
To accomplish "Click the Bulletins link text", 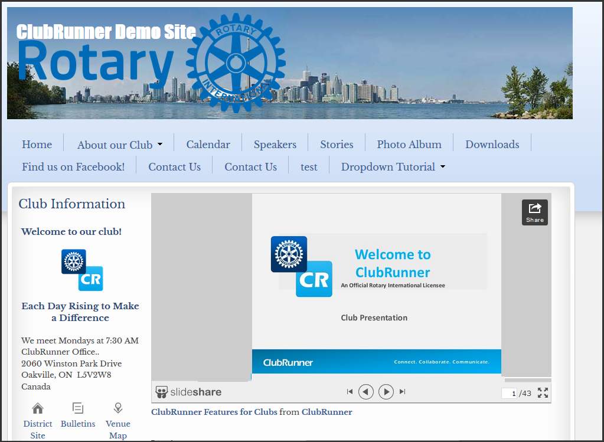I will click(x=78, y=424).
